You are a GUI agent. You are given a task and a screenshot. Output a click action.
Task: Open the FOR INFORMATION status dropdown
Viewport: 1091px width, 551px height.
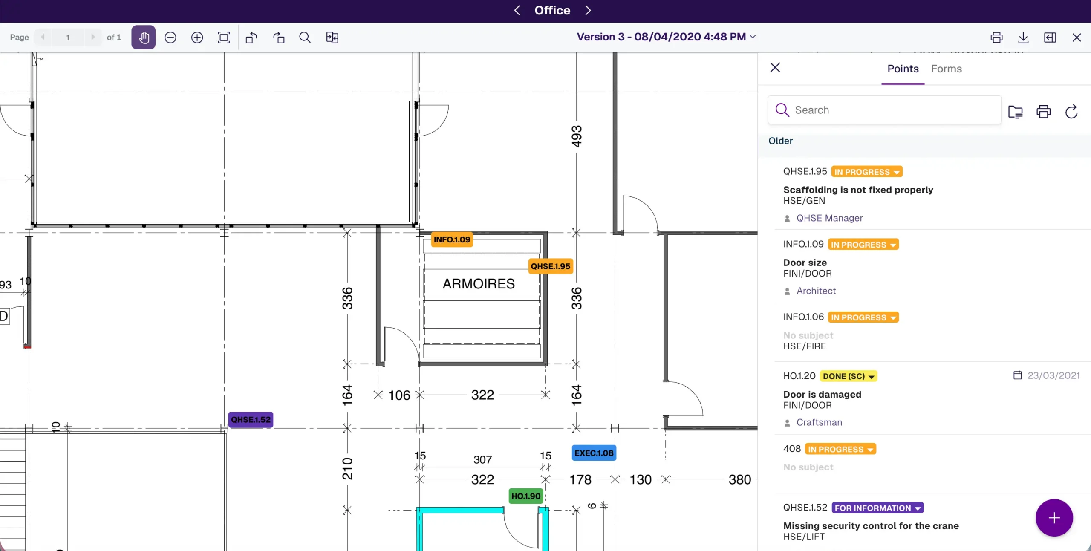click(877, 508)
